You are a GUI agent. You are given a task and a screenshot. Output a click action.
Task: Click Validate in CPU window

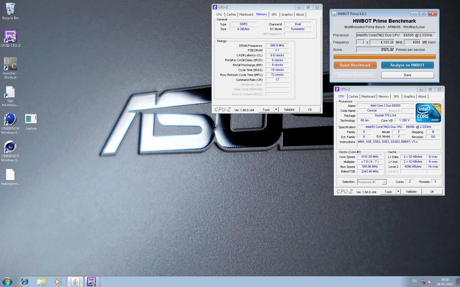click(x=411, y=192)
